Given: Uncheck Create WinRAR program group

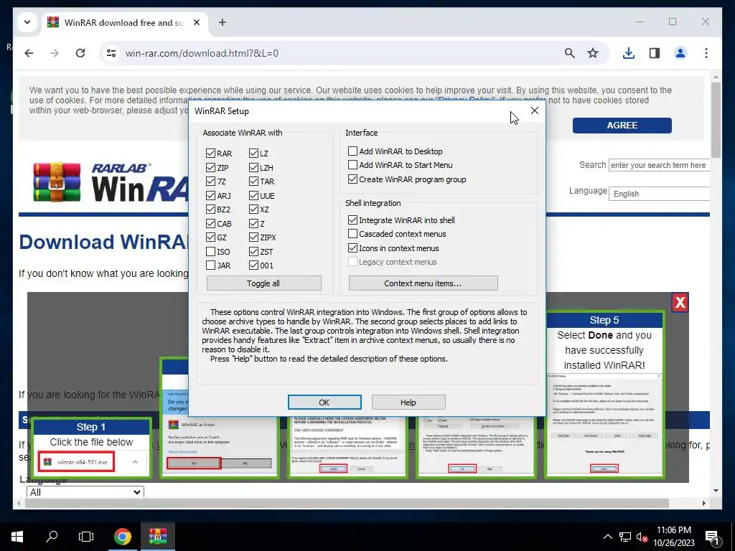Looking at the screenshot, I should [x=352, y=179].
